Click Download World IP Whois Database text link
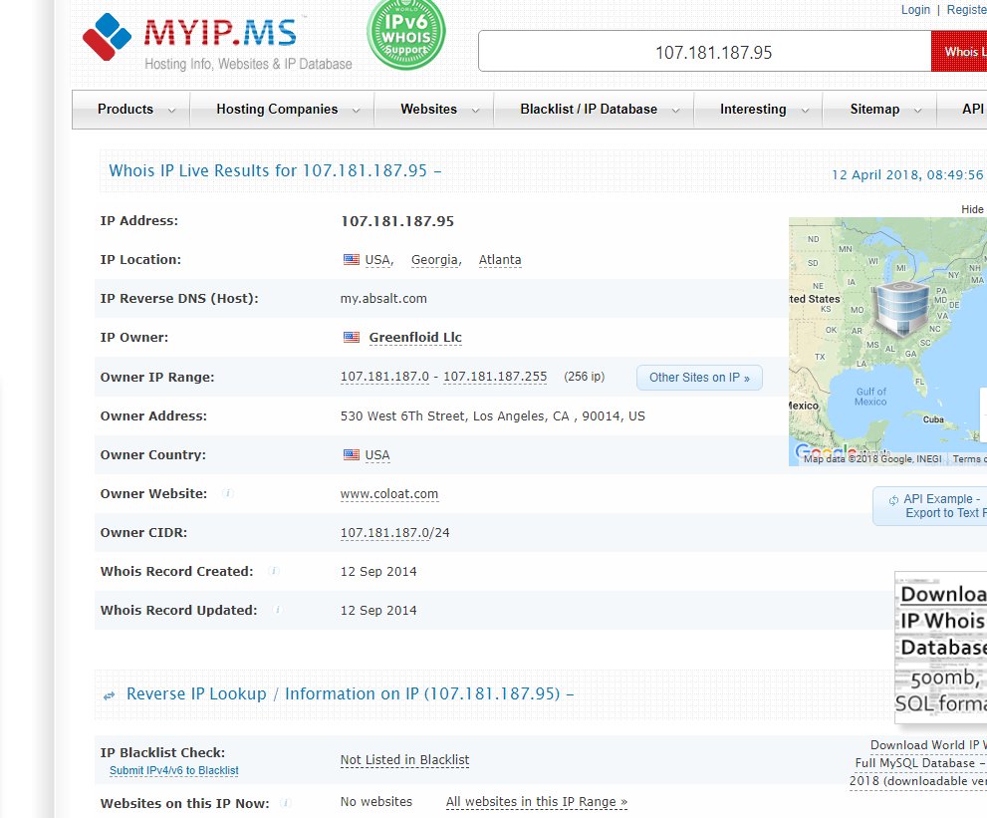The height and width of the screenshot is (818, 987). (919, 762)
